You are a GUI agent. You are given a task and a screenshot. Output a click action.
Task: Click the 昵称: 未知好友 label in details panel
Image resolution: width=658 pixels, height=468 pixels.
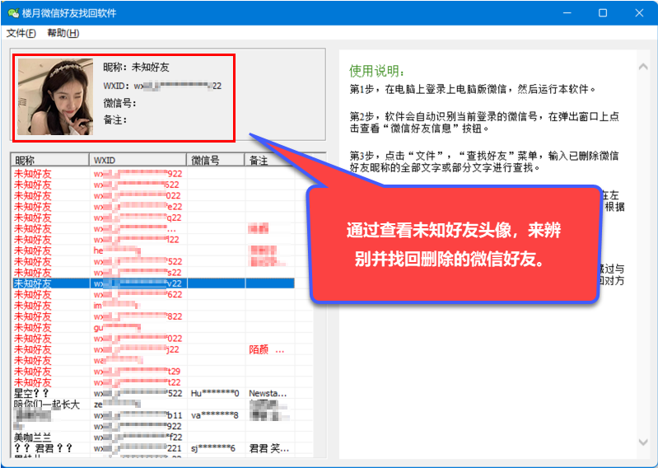click(137, 68)
